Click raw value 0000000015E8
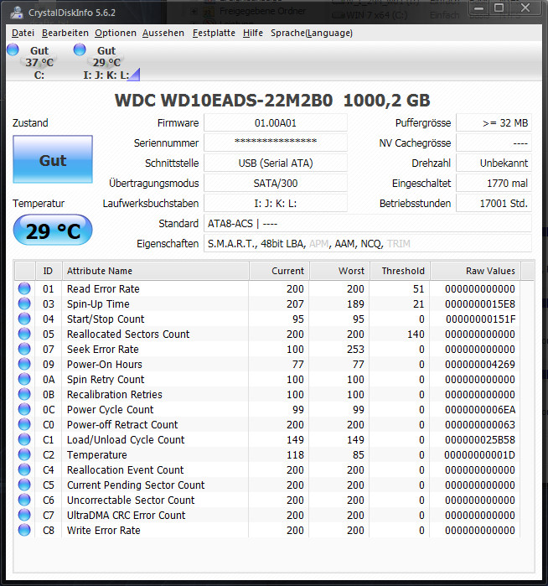 click(480, 303)
